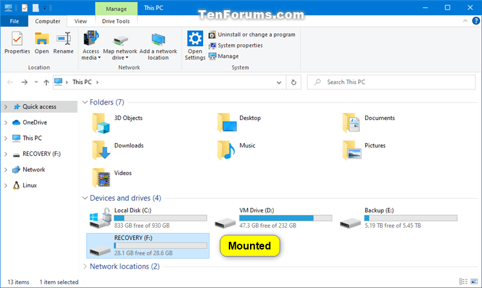The width and height of the screenshot is (482, 288).
Task: Click the Manage contextual tab
Action: click(x=116, y=9)
